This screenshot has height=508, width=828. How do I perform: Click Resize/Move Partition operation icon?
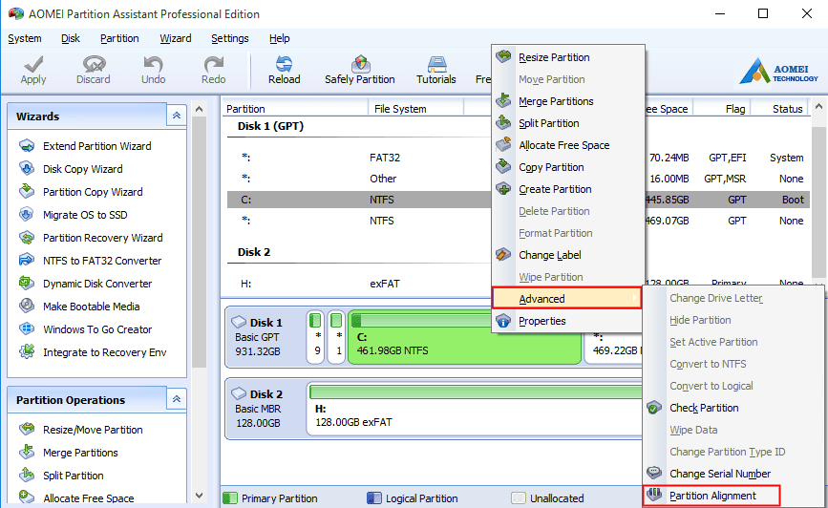[x=27, y=429]
